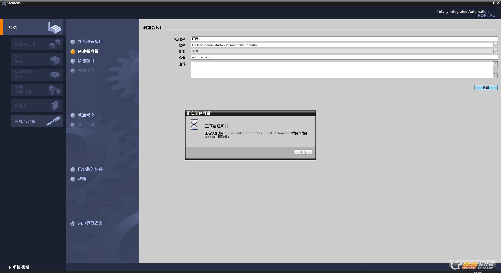Image resolution: width=501 pixels, height=273 pixels.
Task: Click the 项目名称 input field
Action: pos(344,39)
